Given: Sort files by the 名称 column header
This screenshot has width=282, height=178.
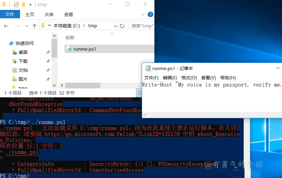Looking at the screenshot, I should 70,37.
